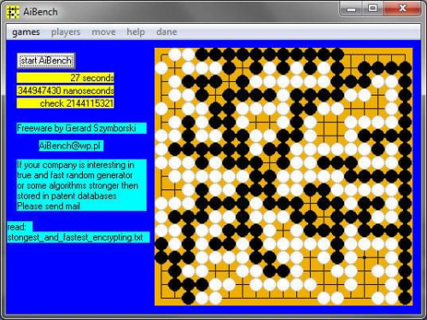Screen dimensions: 427x320
Task: Click the 27 seconds timer field
Action: pos(65,78)
